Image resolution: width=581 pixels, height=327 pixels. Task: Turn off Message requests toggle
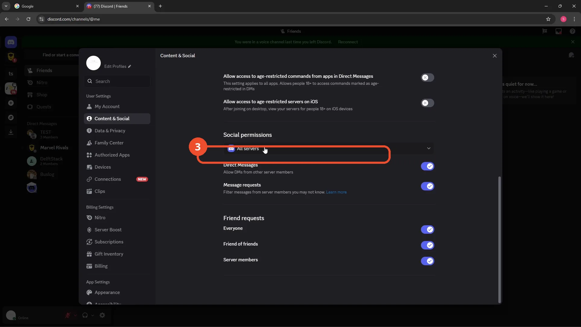tap(427, 186)
